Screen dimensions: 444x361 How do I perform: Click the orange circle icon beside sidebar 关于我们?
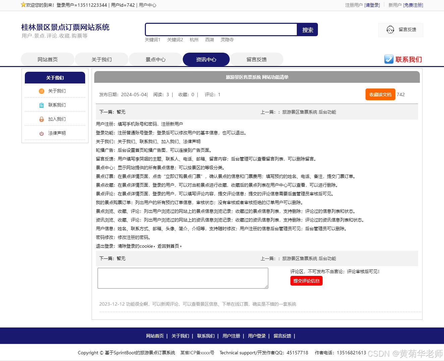click(41, 91)
